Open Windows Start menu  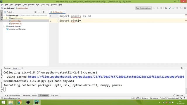point(3,102)
